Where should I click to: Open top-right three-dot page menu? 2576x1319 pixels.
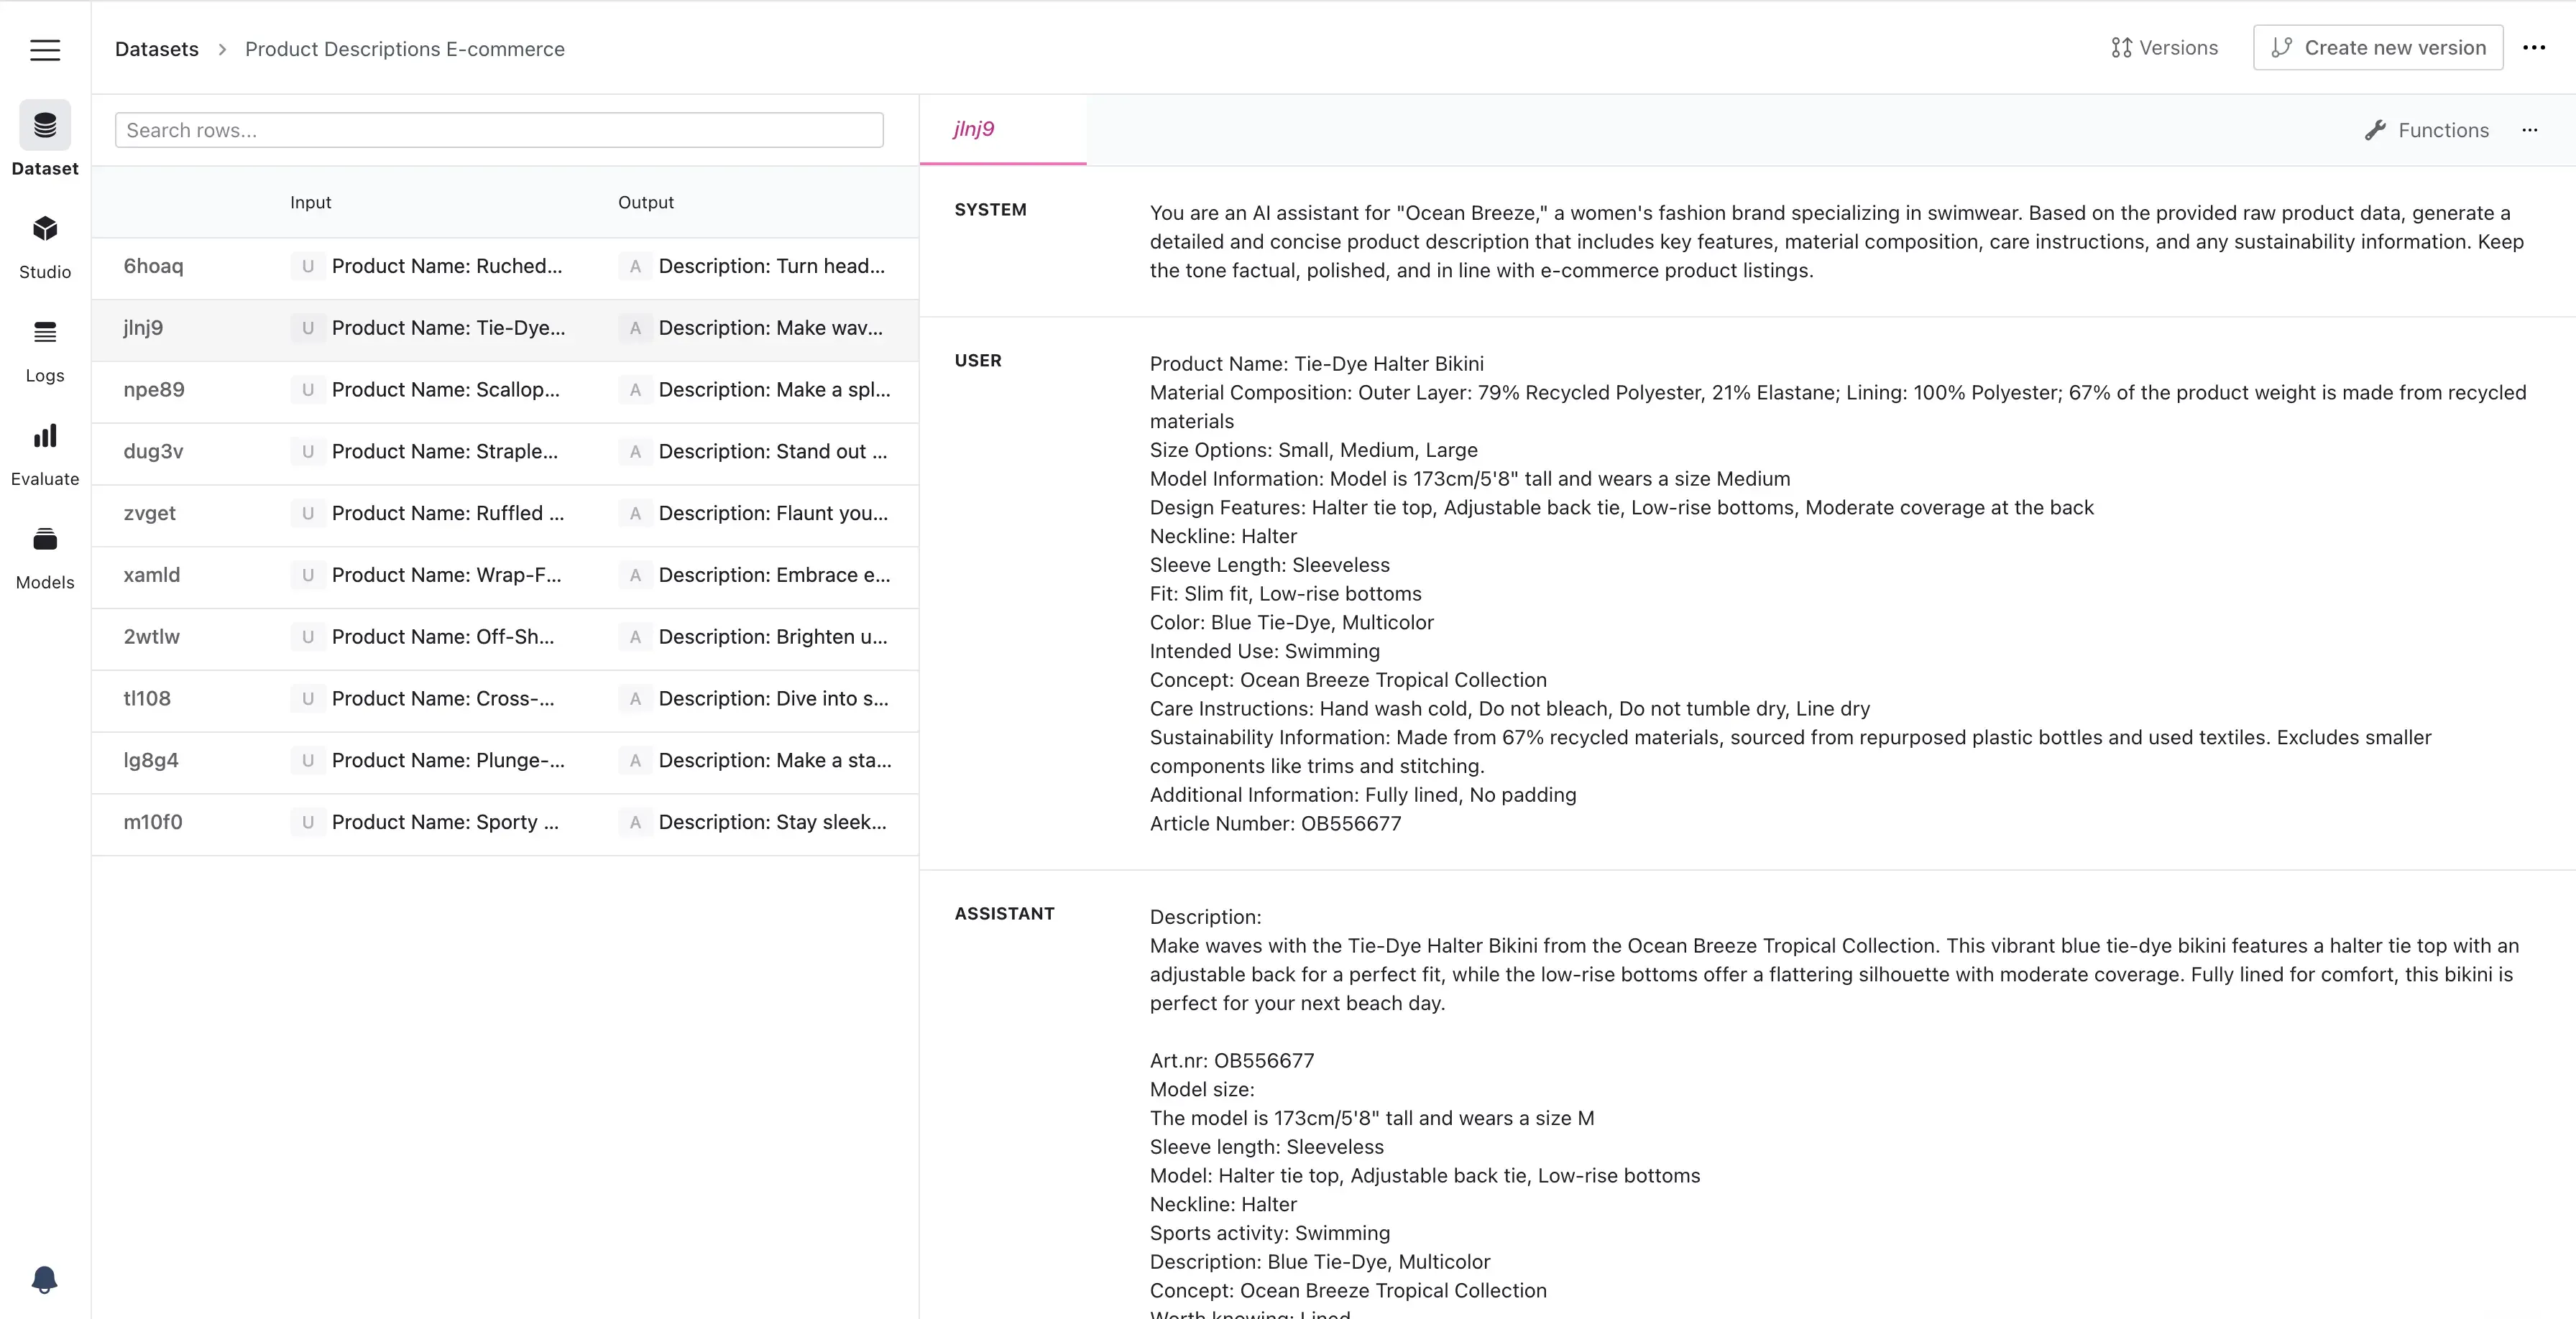tap(2533, 48)
